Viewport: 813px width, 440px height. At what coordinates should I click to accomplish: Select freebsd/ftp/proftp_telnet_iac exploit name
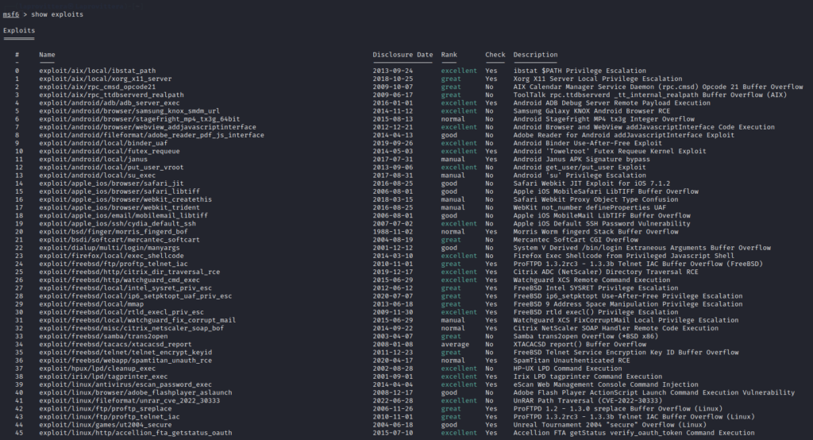[114, 264]
